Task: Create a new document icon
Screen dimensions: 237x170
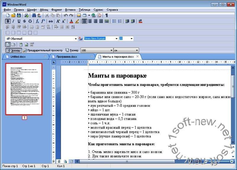Action: [x=8, y=15]
